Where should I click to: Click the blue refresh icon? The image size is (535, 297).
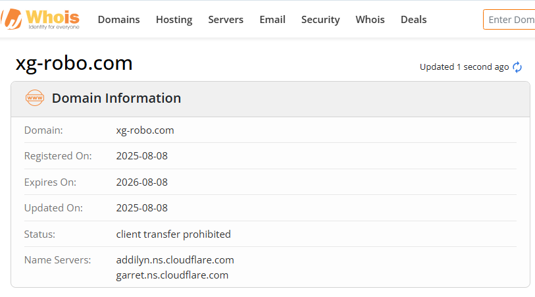[517, 67]
